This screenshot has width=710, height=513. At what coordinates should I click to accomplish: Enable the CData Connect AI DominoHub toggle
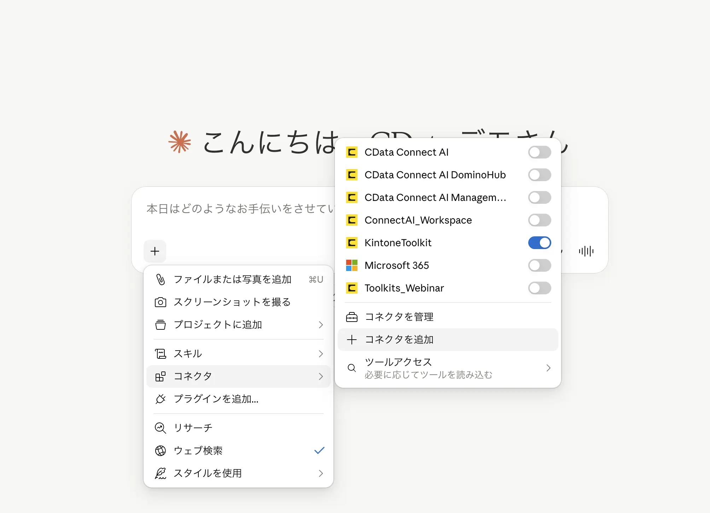click(540, 175)
